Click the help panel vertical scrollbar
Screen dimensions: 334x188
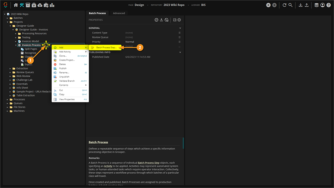pyautogui.click(x=183, y=143)
